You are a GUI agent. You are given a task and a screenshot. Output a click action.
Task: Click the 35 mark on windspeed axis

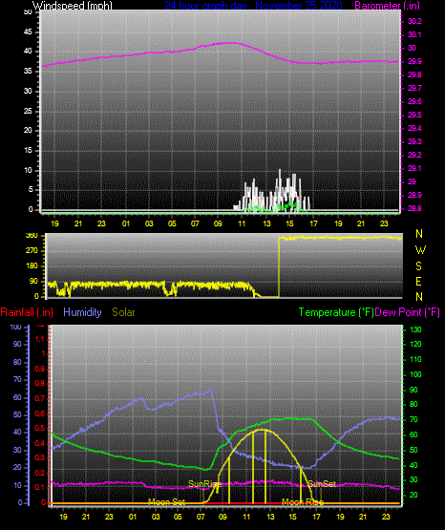point(28,71)
